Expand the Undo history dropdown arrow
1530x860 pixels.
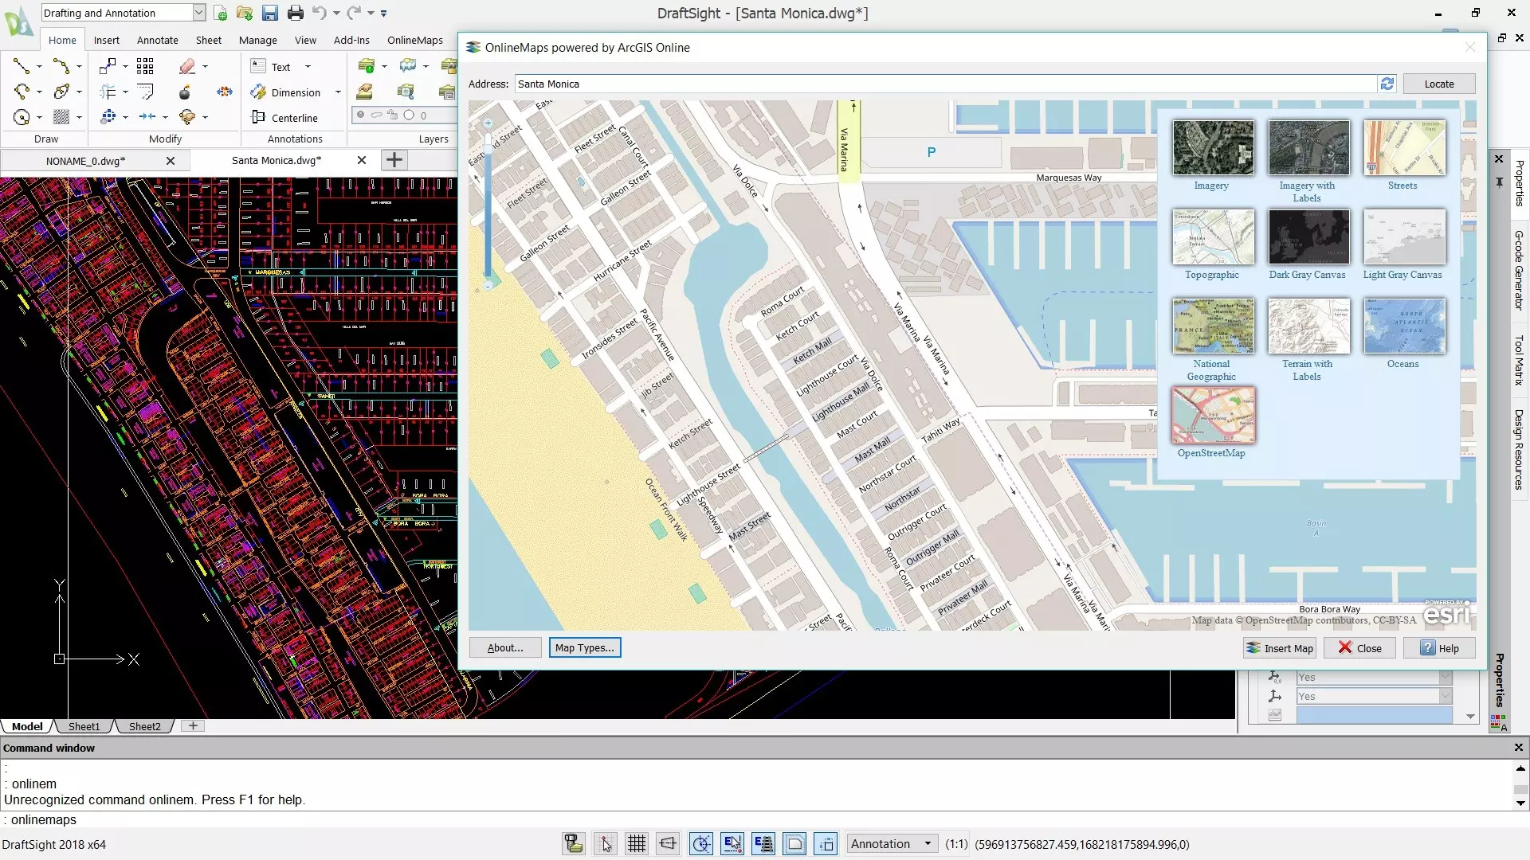[335, 13]
